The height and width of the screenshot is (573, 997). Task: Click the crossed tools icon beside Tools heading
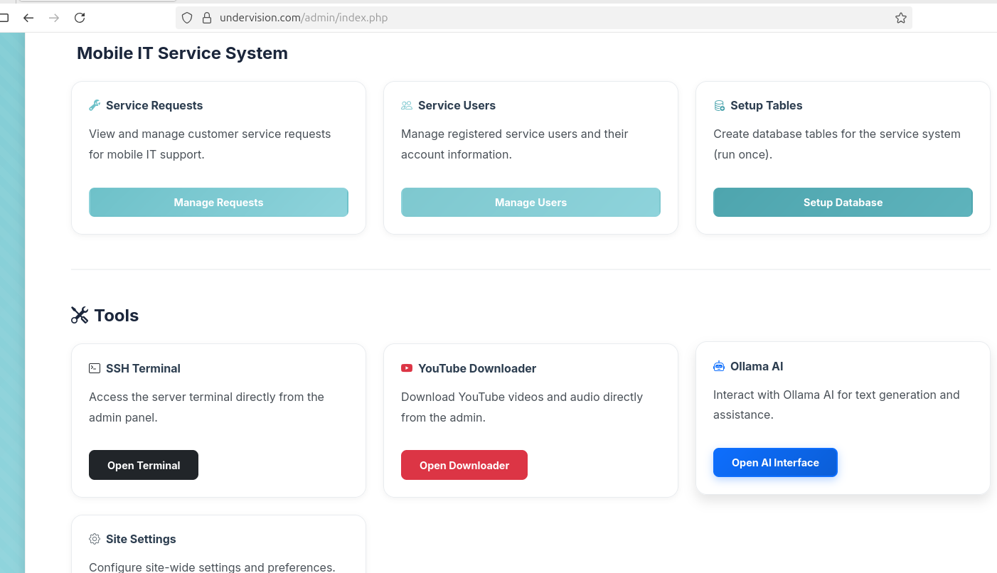tap(80, 315)
